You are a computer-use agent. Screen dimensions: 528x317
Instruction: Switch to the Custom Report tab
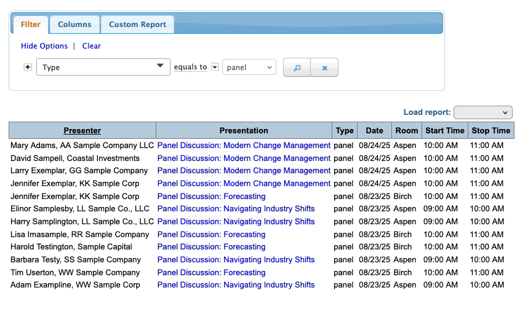[x=137, y=25]
